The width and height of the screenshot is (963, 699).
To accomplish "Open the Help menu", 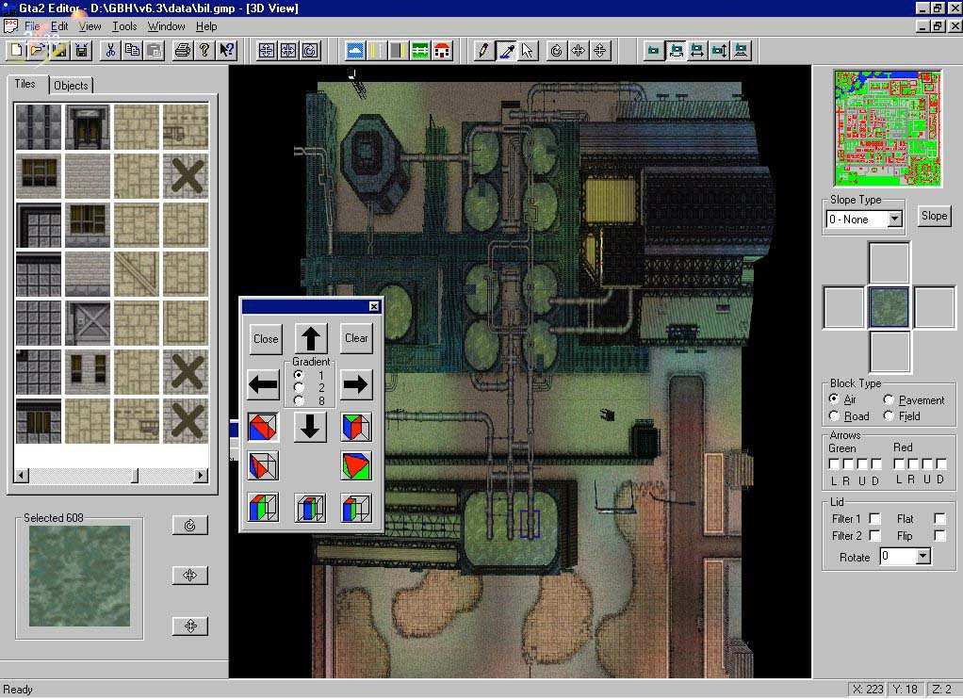I will coord(206,26).
